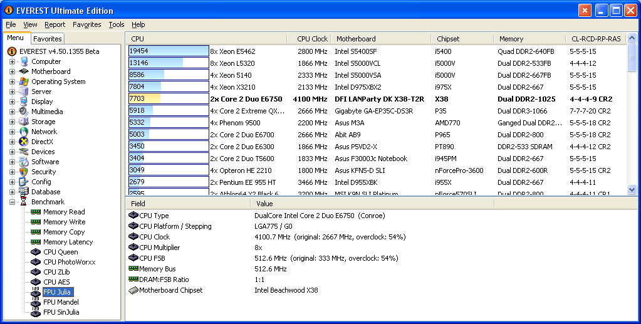Sort by Memory column header
641x324 pixels.
click(x=530, y=39)
